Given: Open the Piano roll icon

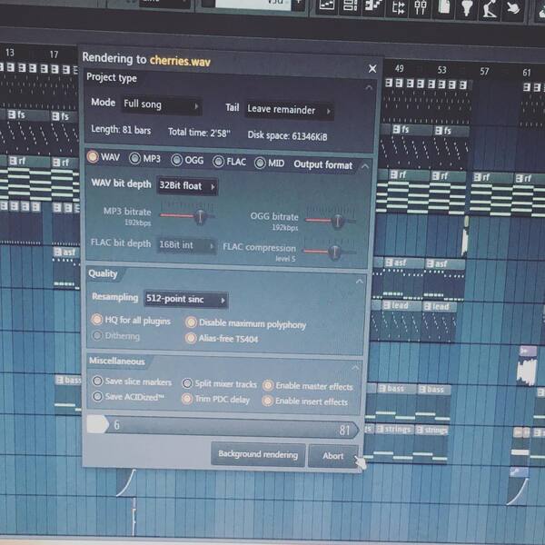Looking at the screenshot, I should pyautogui.click(x=373, y=7).
